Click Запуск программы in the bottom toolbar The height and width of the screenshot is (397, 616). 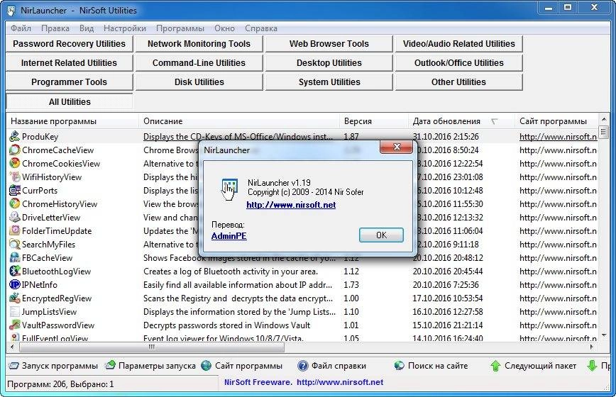click(x=53, y=366)
